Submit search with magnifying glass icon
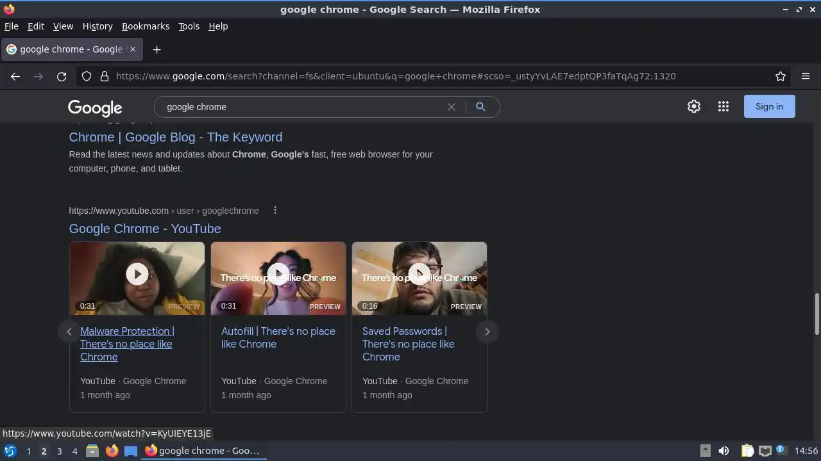The width and height of the screenshot is (821, 461). coord(480,107)
